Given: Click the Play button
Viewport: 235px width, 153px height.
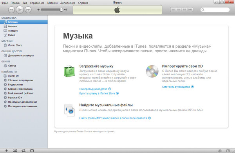Looking at the screenshot, I should coord(20,10).
